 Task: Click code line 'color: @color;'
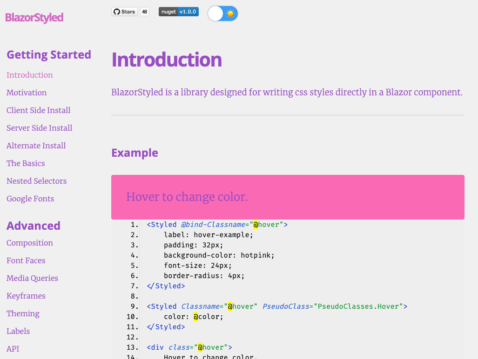pyautogui.click(x=193, y=317)
